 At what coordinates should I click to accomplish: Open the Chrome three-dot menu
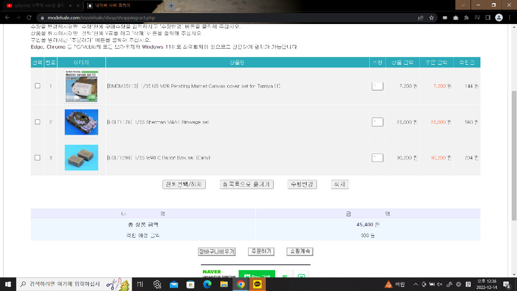click(x=509, y=17)
